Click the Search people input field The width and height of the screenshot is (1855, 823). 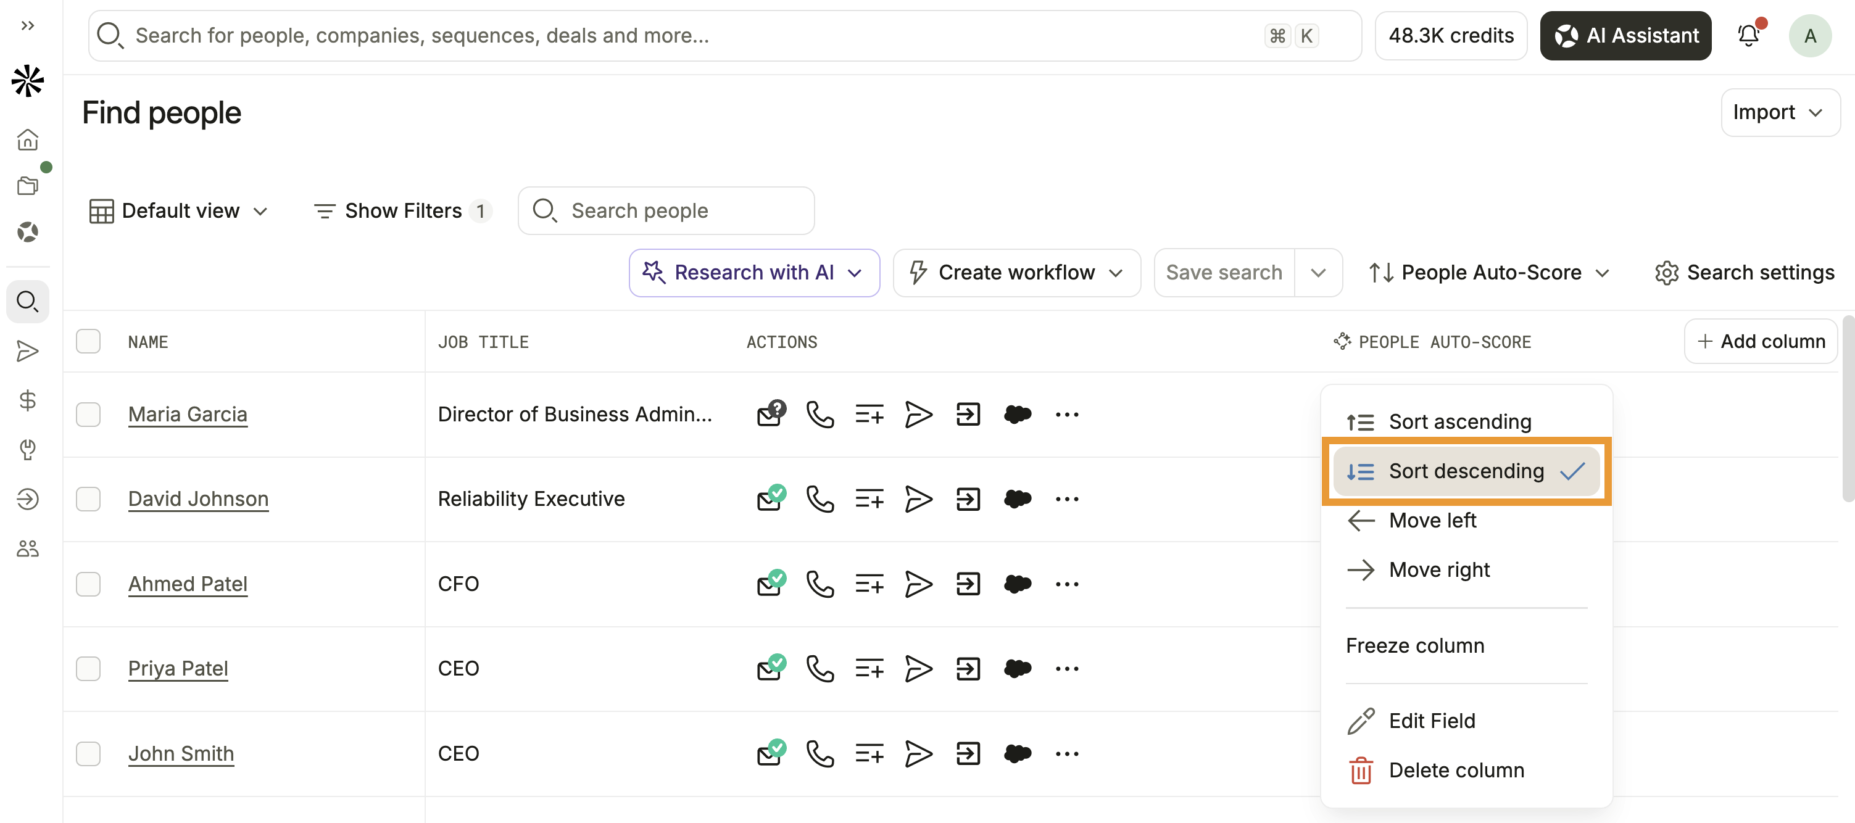pos(666,211)
